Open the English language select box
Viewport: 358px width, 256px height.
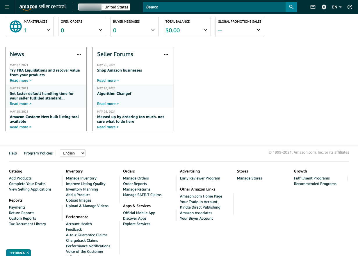pos(73,153)
